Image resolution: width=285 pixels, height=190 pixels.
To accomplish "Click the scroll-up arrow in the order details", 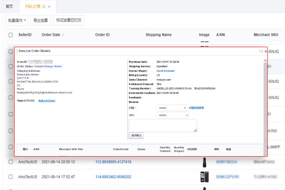I will pyautogui.click(x=265, y=60).
